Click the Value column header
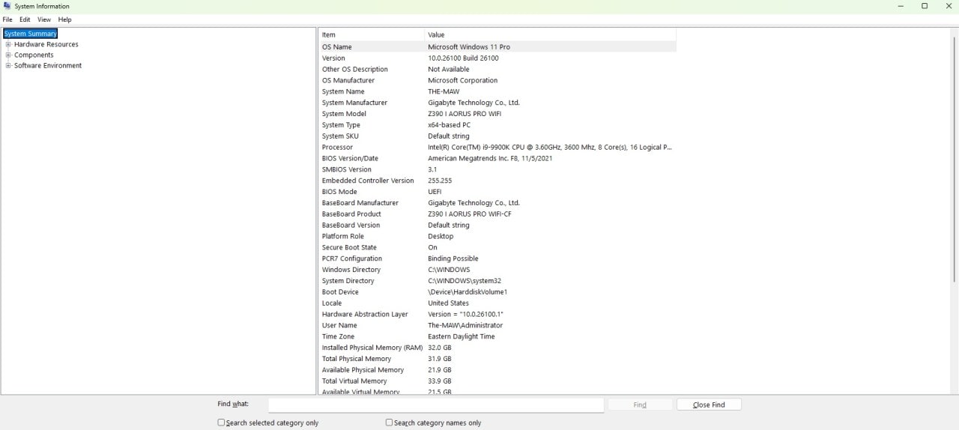 pos(550,34)
